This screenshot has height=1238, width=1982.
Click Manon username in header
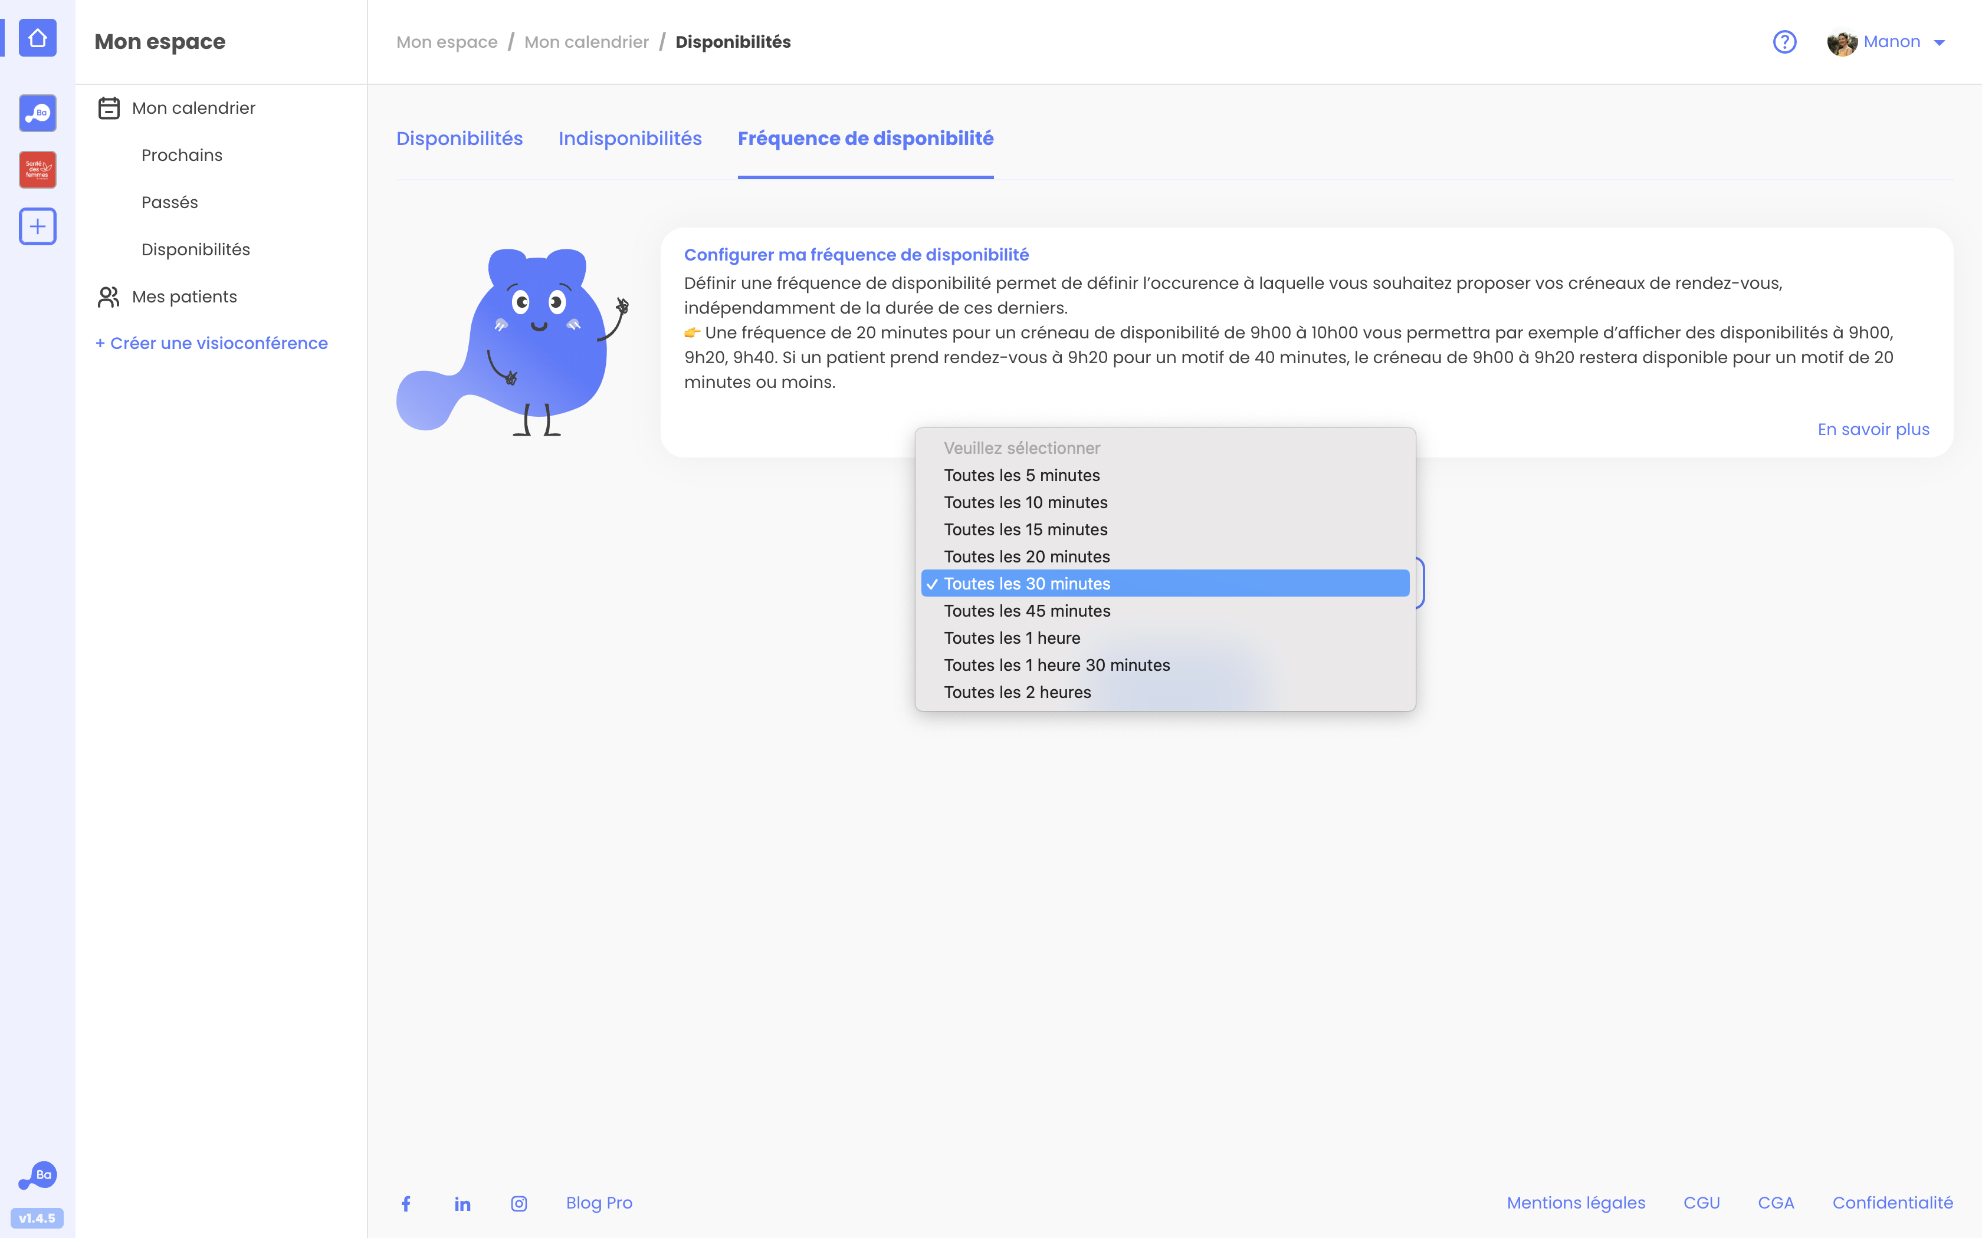tap(1892, 42)
